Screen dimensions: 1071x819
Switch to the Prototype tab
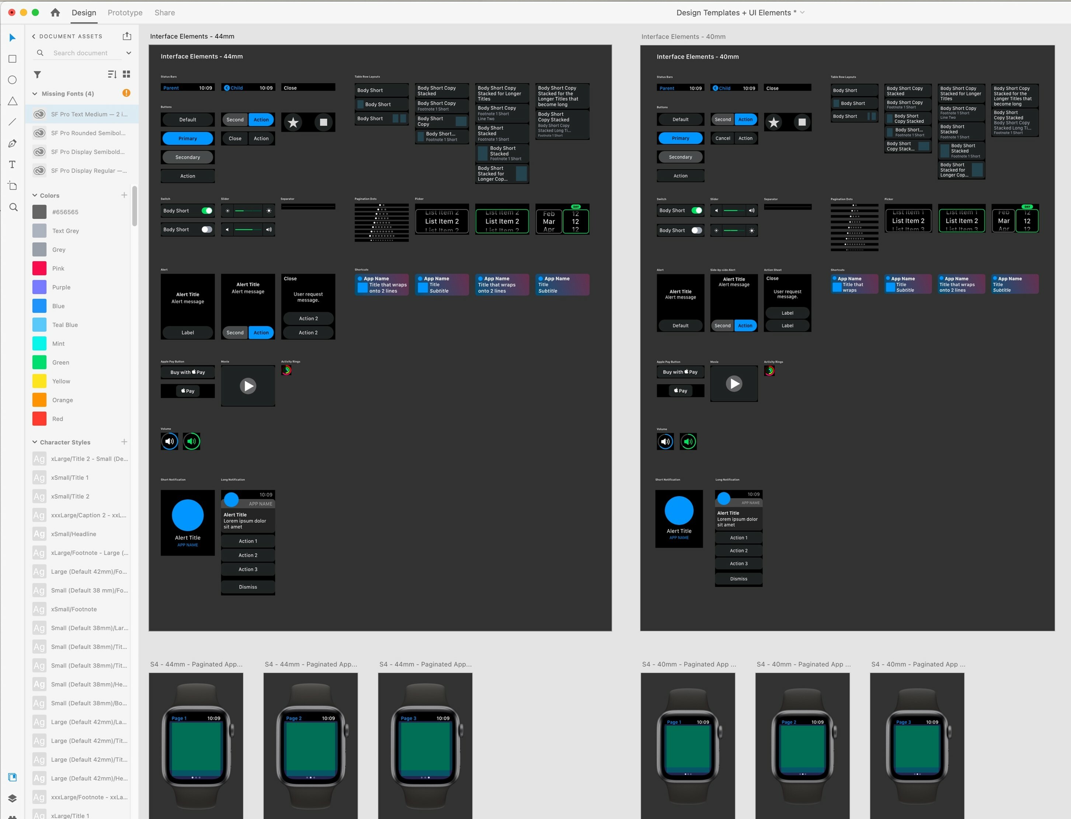(x=125, y=12)
